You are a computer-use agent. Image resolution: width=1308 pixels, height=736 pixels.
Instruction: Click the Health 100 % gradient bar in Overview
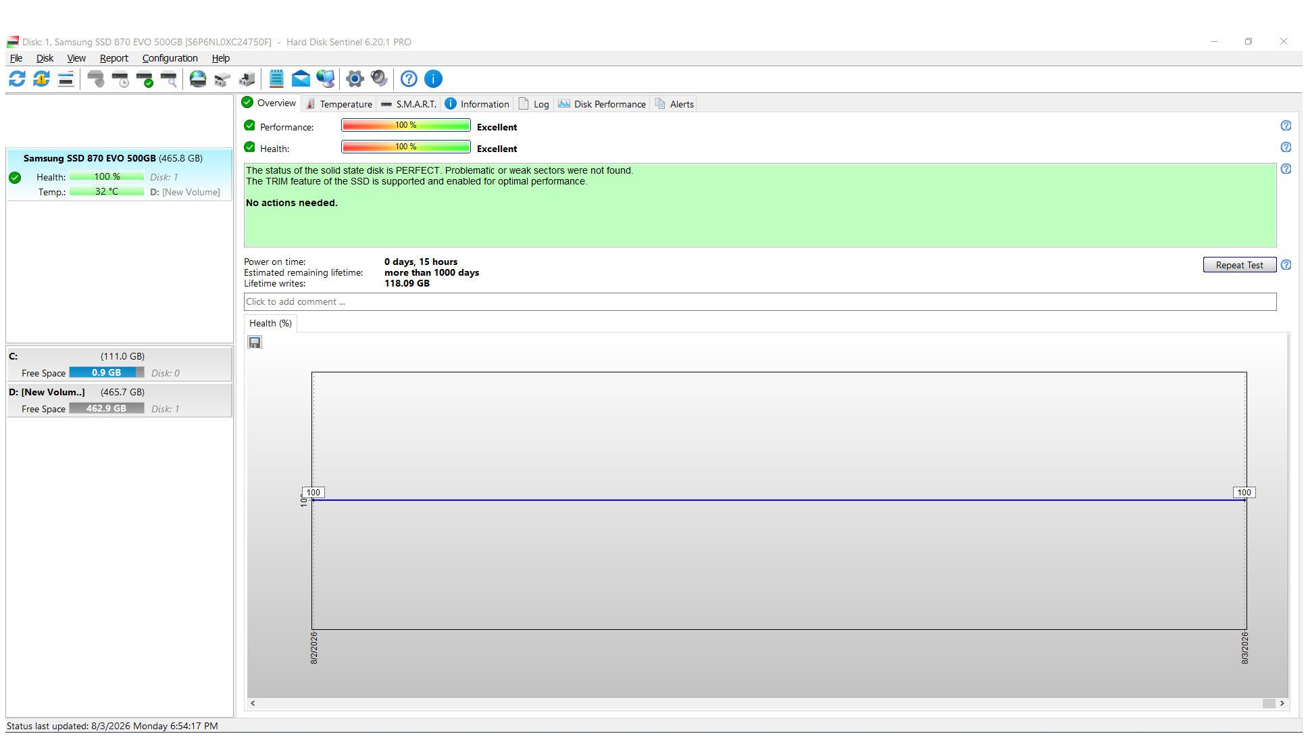(x=406, y=147)
